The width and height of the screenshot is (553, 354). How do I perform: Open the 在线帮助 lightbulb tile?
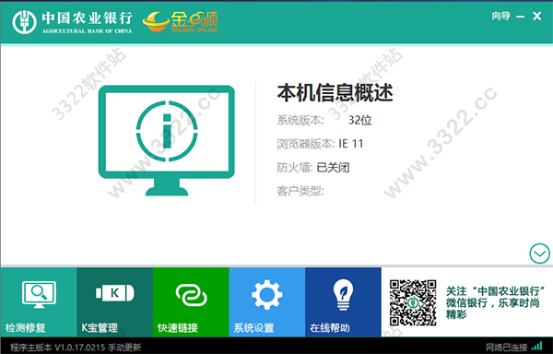(x=343, y=302)
